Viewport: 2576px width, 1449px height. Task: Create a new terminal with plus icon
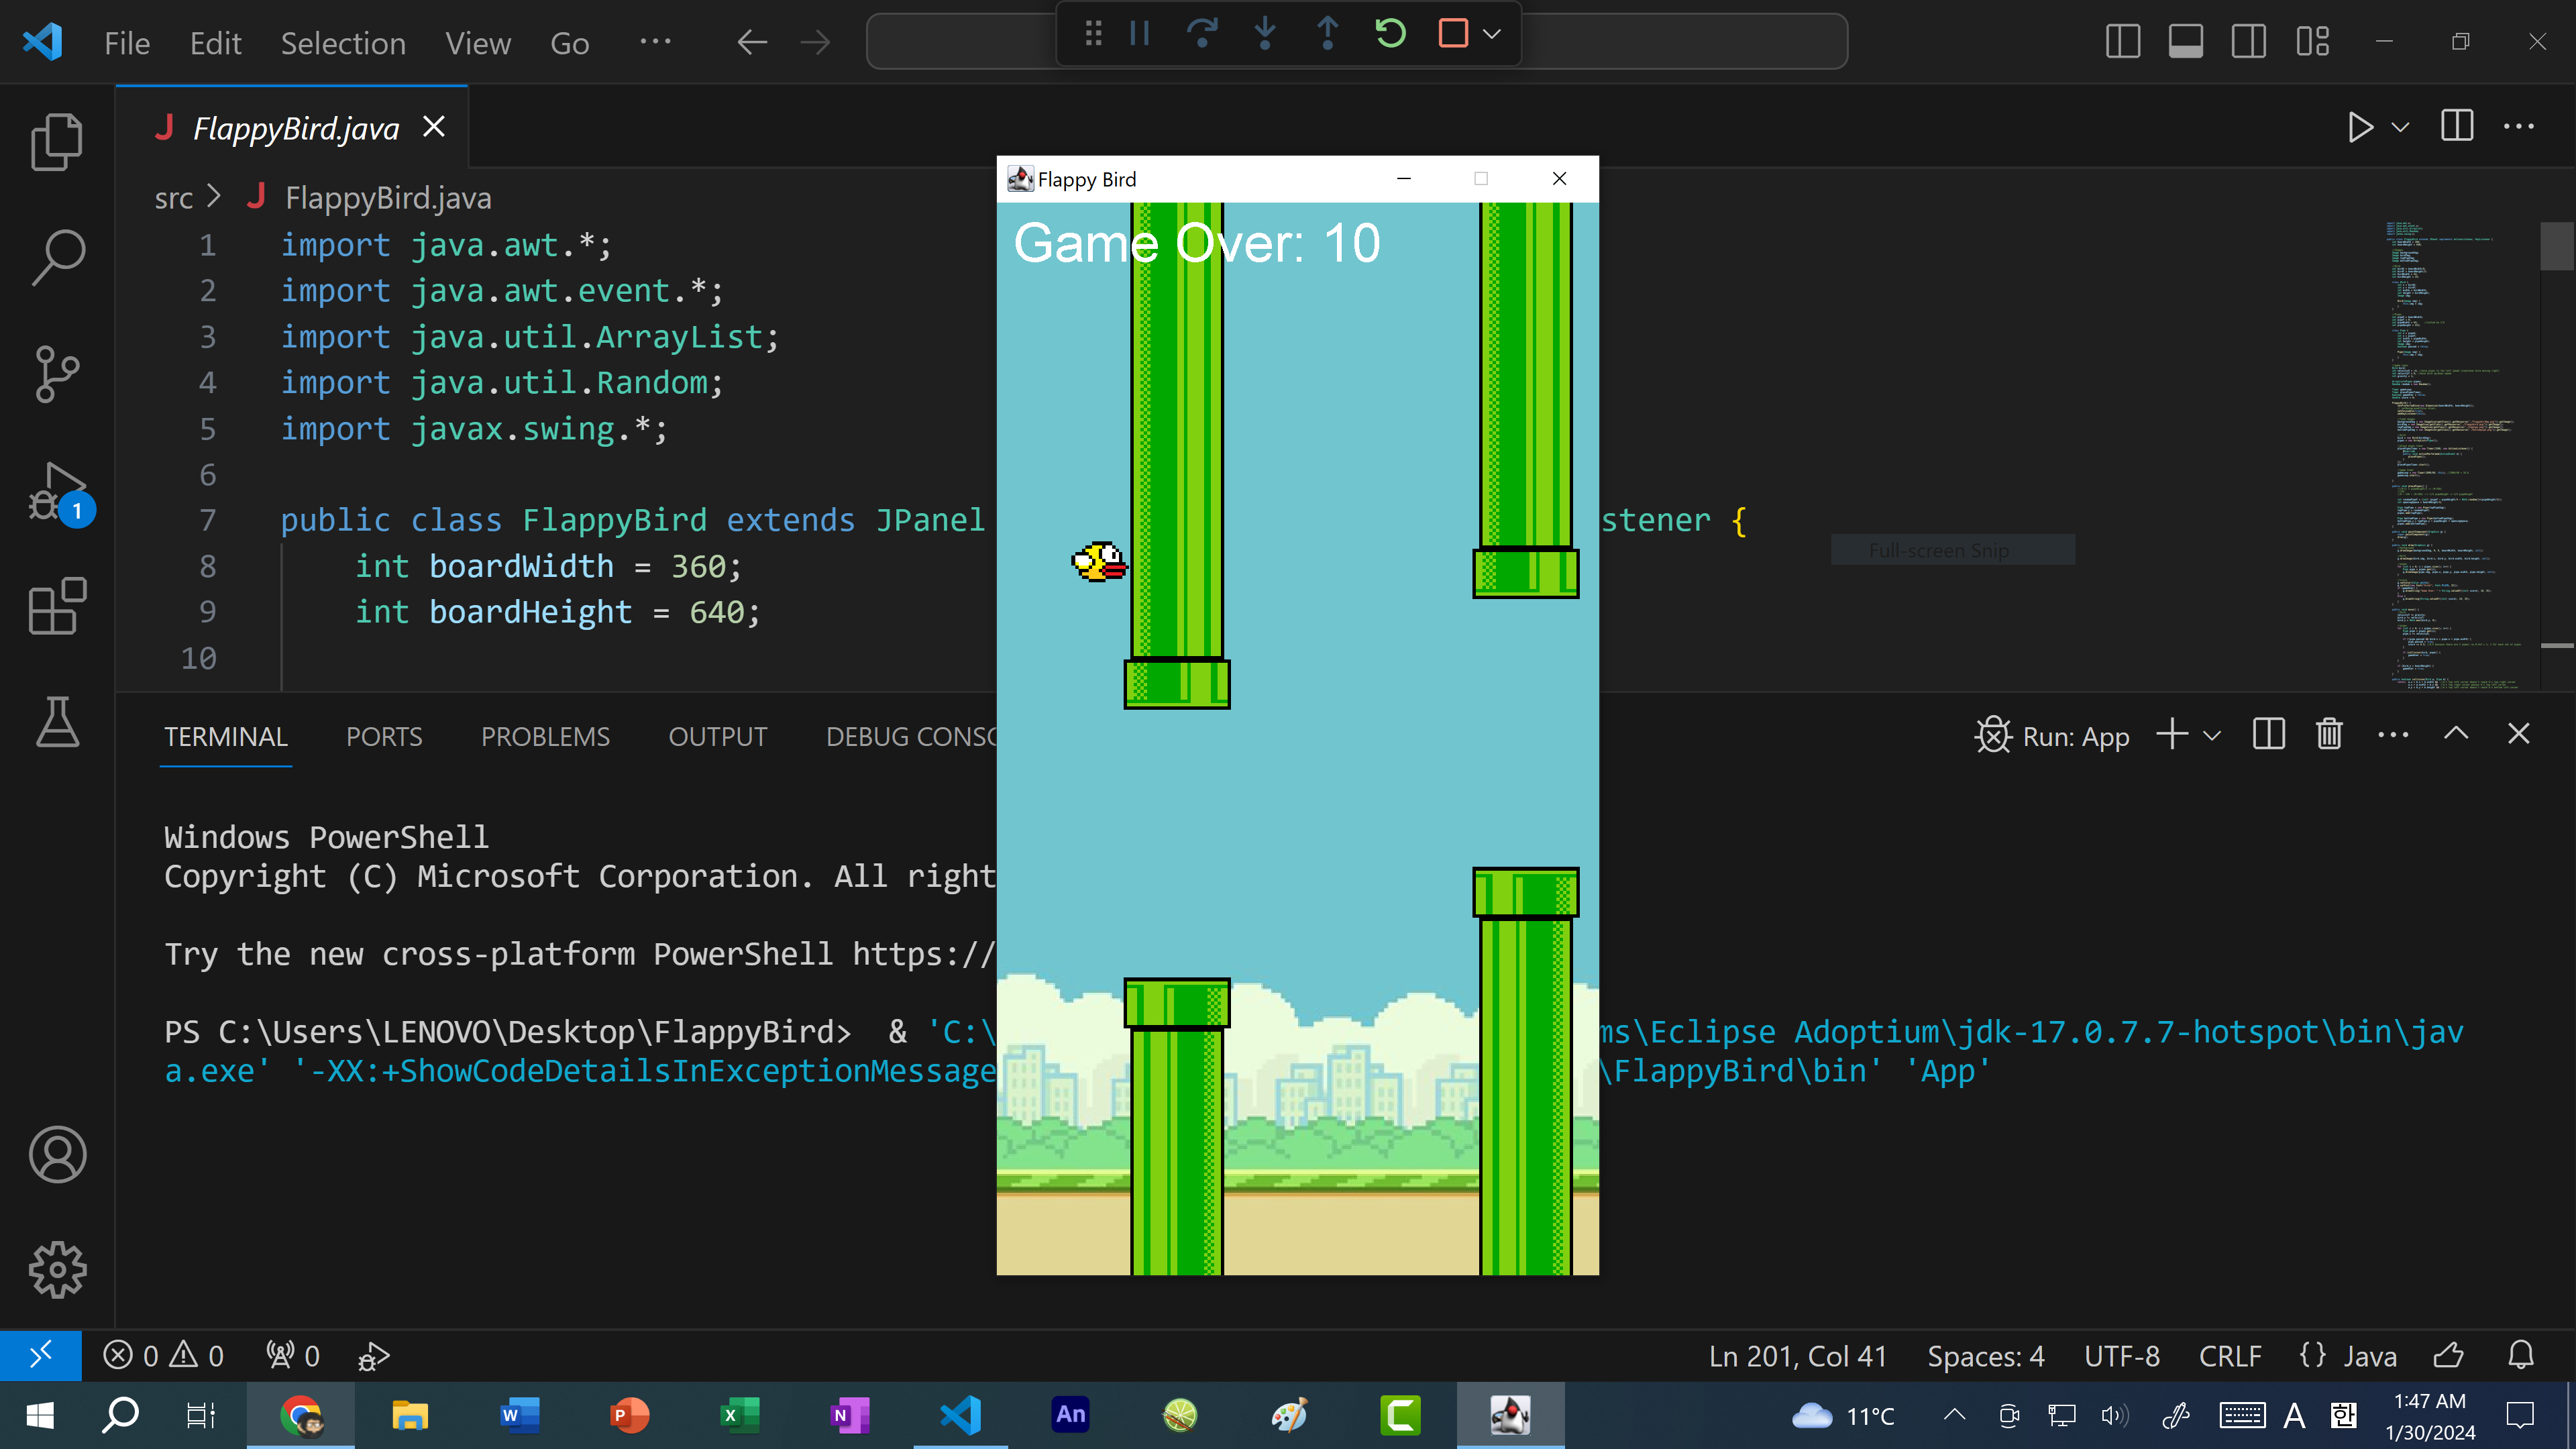(2171, 734)
